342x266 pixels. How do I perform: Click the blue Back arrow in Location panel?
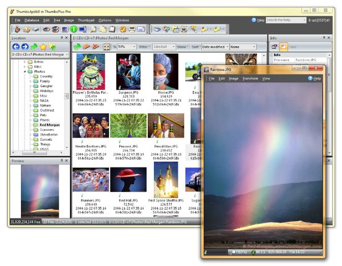click(x=16, y=46)
